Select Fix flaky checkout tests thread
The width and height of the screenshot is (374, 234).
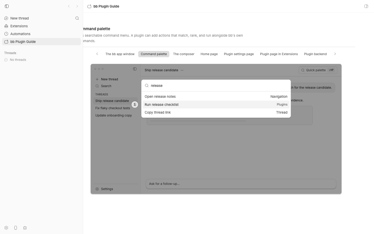pos(115,108)
